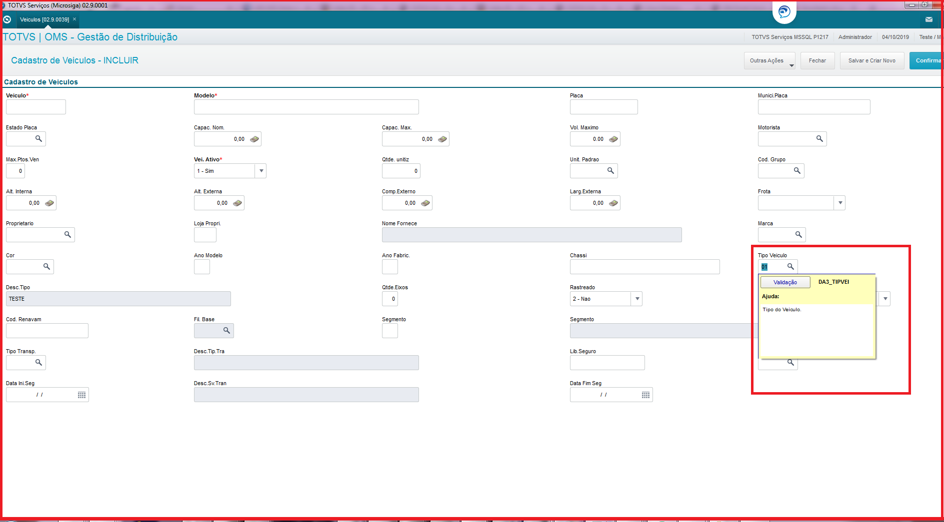Screen dimensions: 944x522
Task: Open calculator for Capac. Max. field
Action: tap(442, 139)
